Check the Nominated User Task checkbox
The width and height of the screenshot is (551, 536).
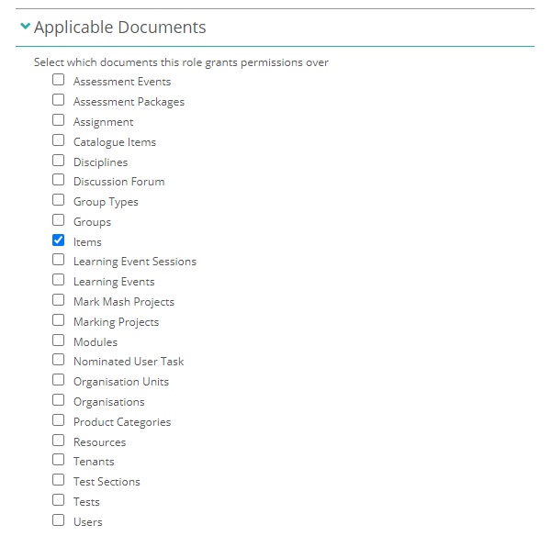(x=59, y=360)
